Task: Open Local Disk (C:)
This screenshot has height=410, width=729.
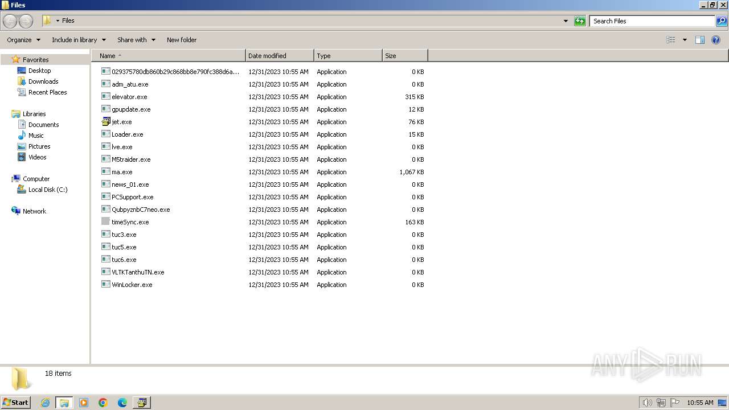Action: click(x=48, y=190)
